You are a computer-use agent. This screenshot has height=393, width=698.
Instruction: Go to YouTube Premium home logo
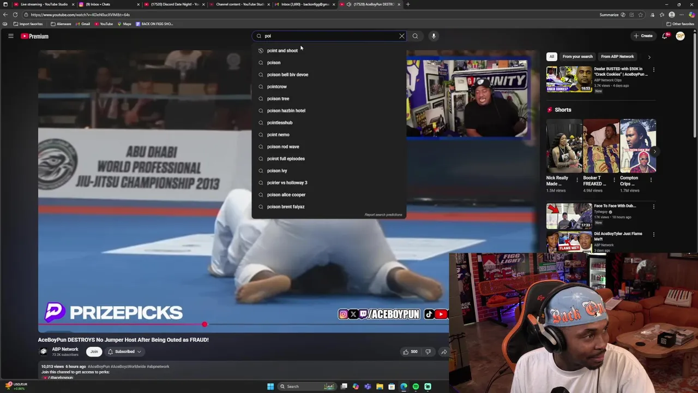click(x=35, y=36)
